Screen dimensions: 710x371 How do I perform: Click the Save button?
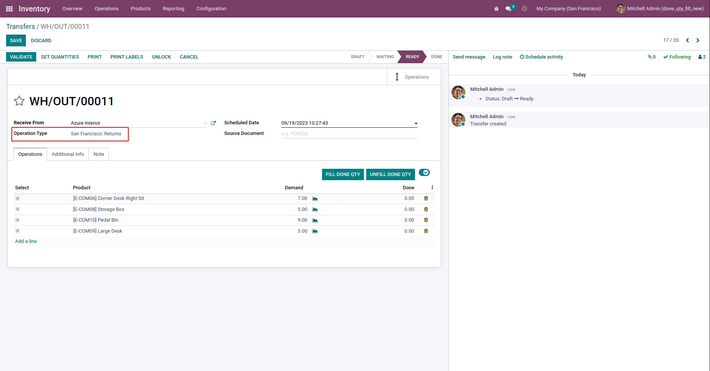(x=16, y=41)
